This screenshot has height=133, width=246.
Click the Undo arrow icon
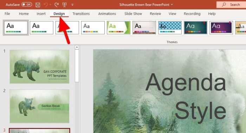[x=46, y=5]
